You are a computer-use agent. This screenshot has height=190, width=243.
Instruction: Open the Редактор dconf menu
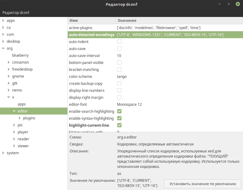coord(16,12)
